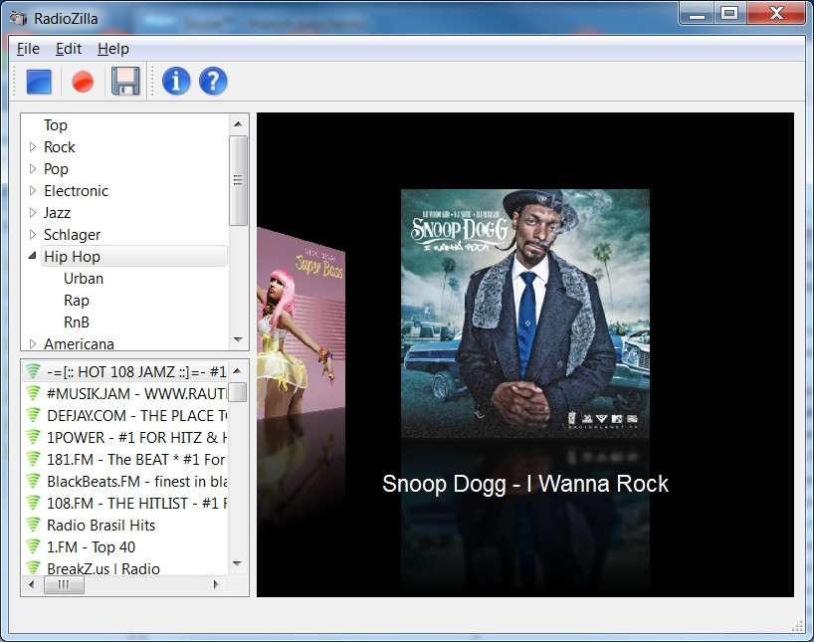Click the station list horizontal scrollbar thumb
Screen dimensions: 814x642
[64, 585]
